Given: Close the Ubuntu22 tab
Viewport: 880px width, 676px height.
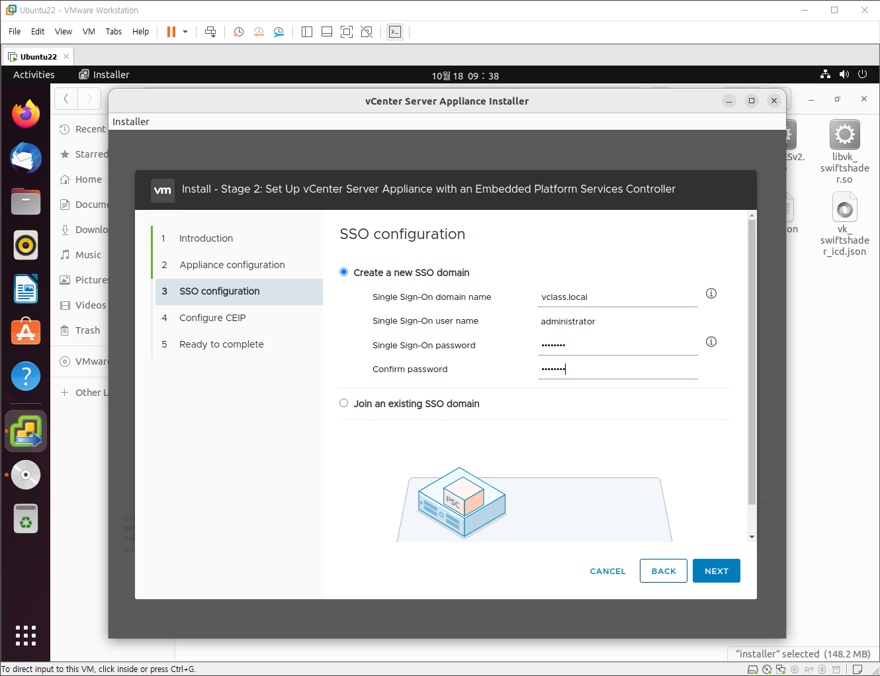Looking at the screenshot, I should 66,56.
